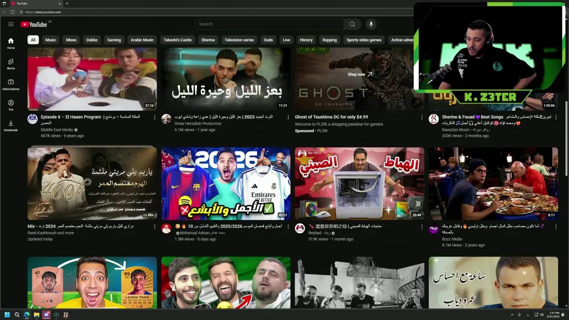
Task: Filter by Sports video games chip
Action: pos(364,40)
